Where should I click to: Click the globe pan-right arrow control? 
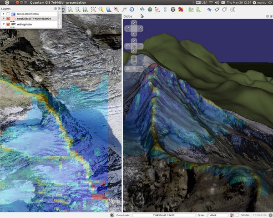click(140, 29)
